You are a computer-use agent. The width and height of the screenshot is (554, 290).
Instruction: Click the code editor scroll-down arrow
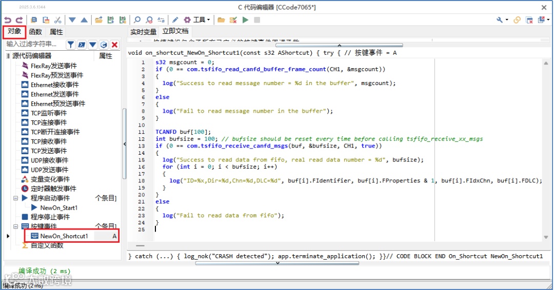pyautogui.click(x=546, y=237)
